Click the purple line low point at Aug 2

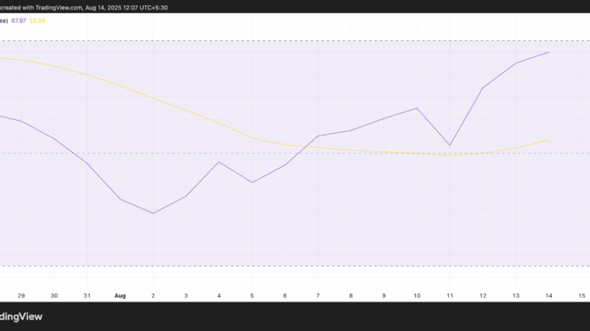153,213
